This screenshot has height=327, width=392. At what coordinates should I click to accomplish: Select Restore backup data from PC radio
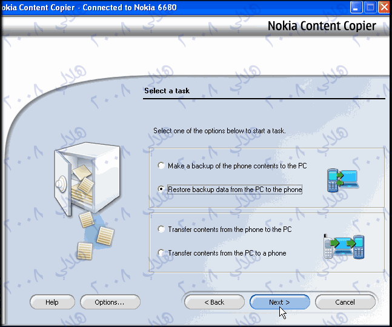tap(161, 190)
